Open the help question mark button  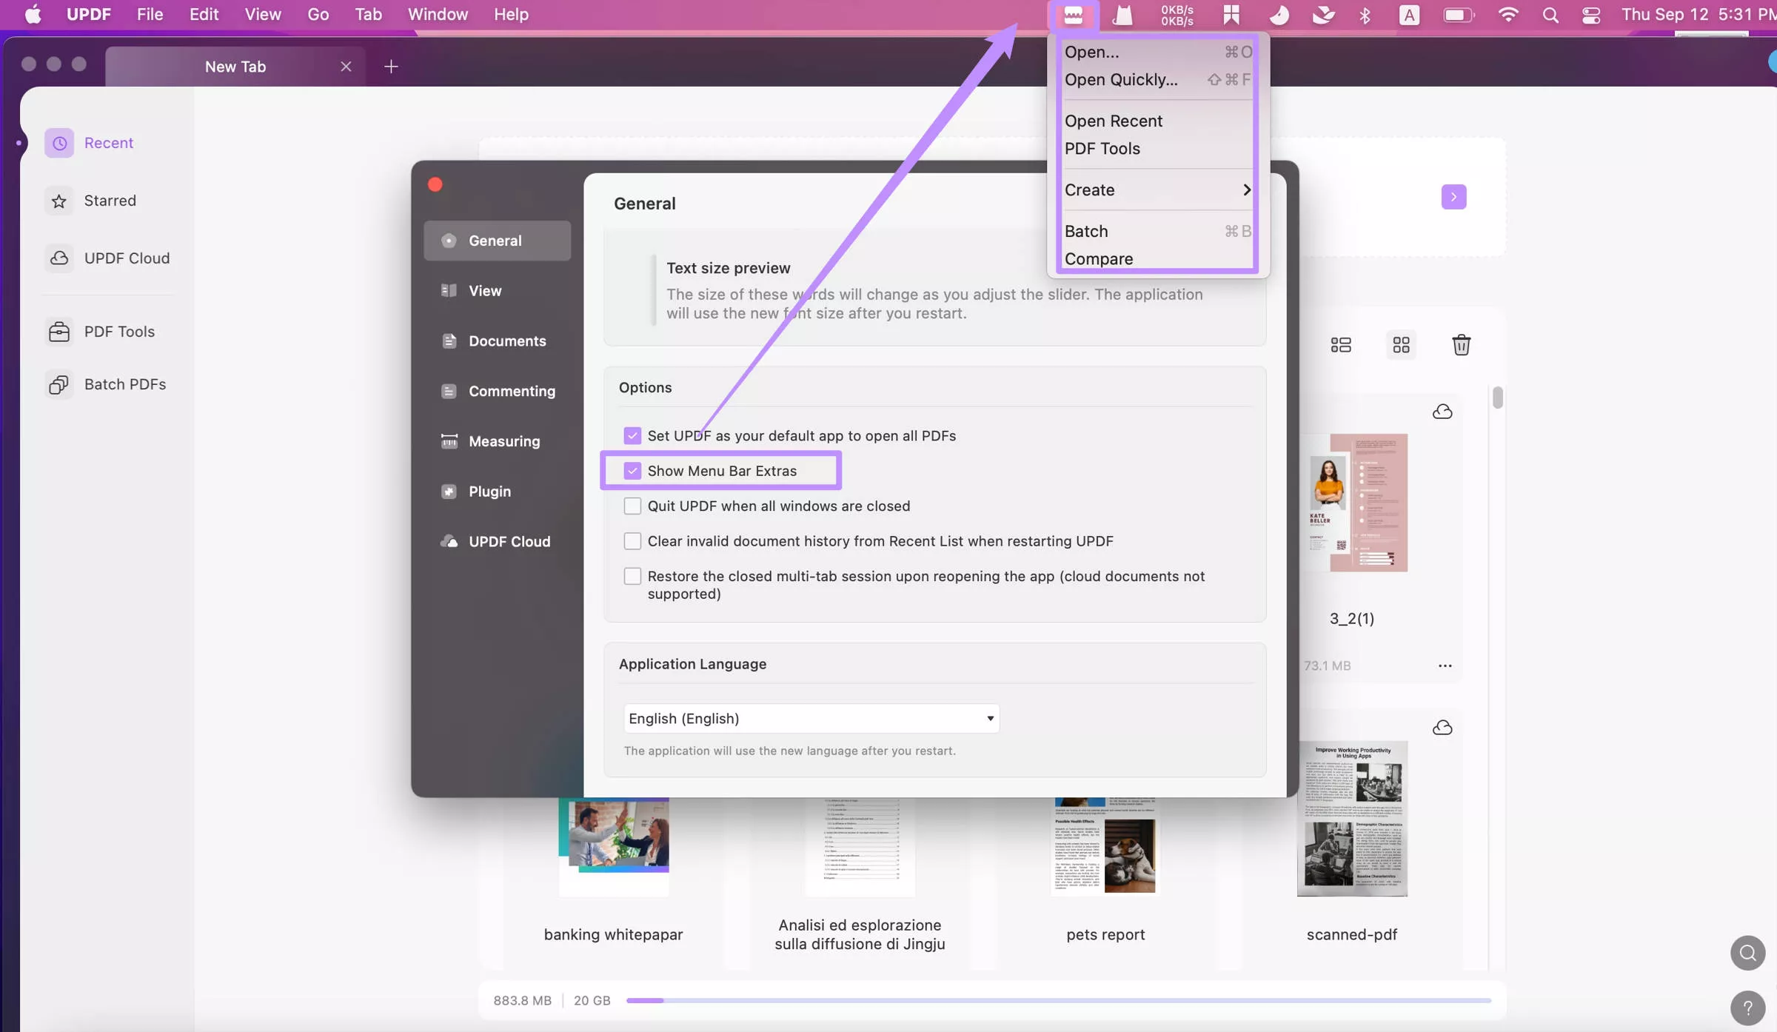1747,1008
